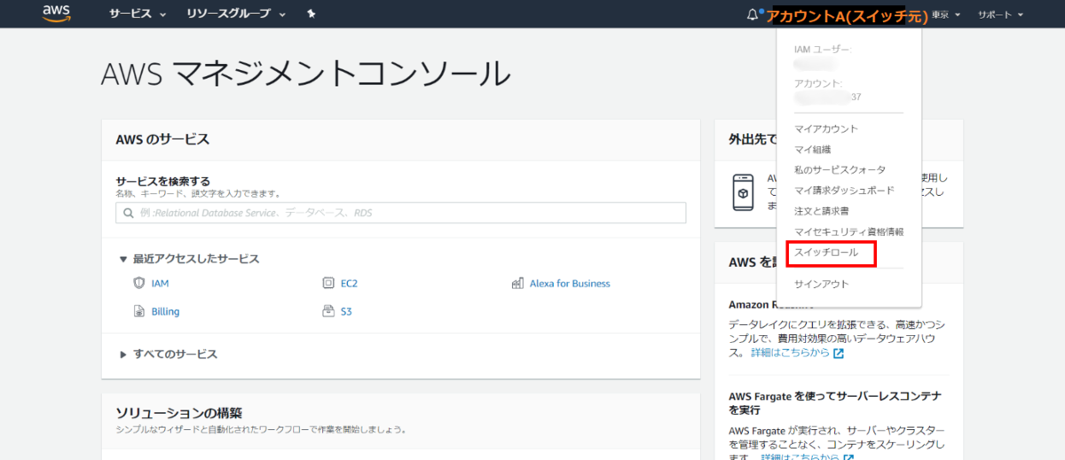The image size is (1065, 460).
Task: Follow 詳細はこちらから link under Redshift text
Action: (790, 353)
